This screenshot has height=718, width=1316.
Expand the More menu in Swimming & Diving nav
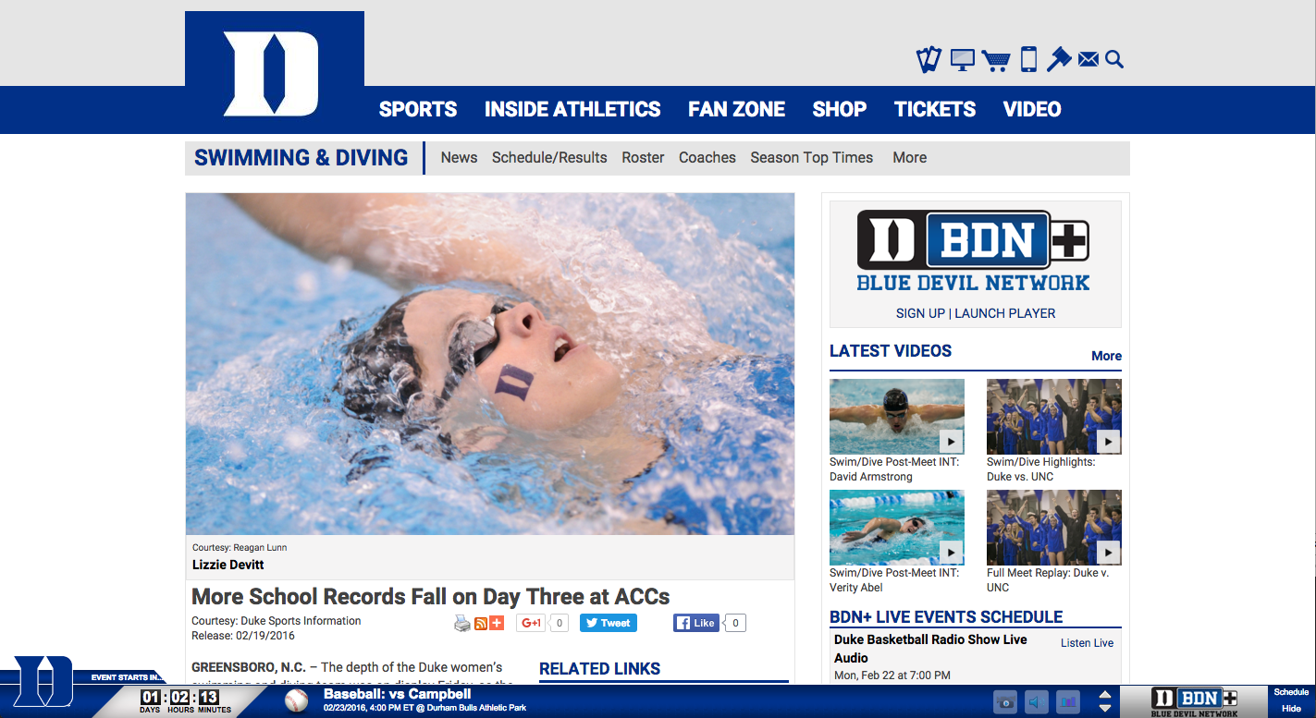909,158
